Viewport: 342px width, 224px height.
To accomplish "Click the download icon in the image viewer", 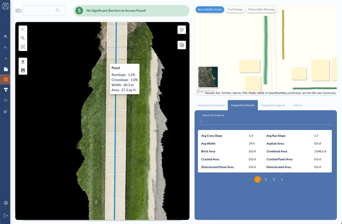I will 22,62.
